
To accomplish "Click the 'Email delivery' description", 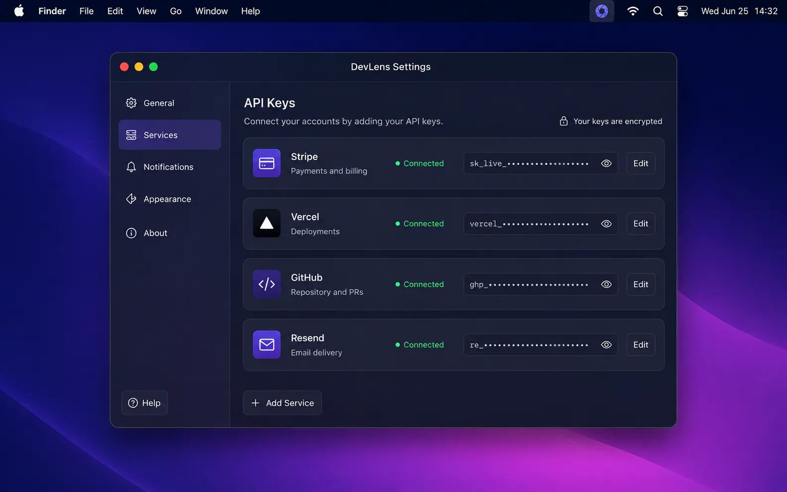I will click(x=317, y=353).
